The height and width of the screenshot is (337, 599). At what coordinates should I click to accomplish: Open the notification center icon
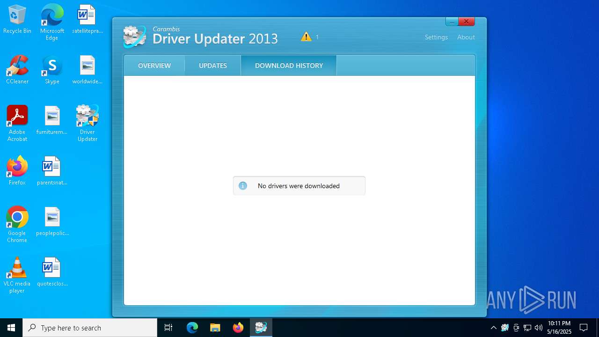584,328
